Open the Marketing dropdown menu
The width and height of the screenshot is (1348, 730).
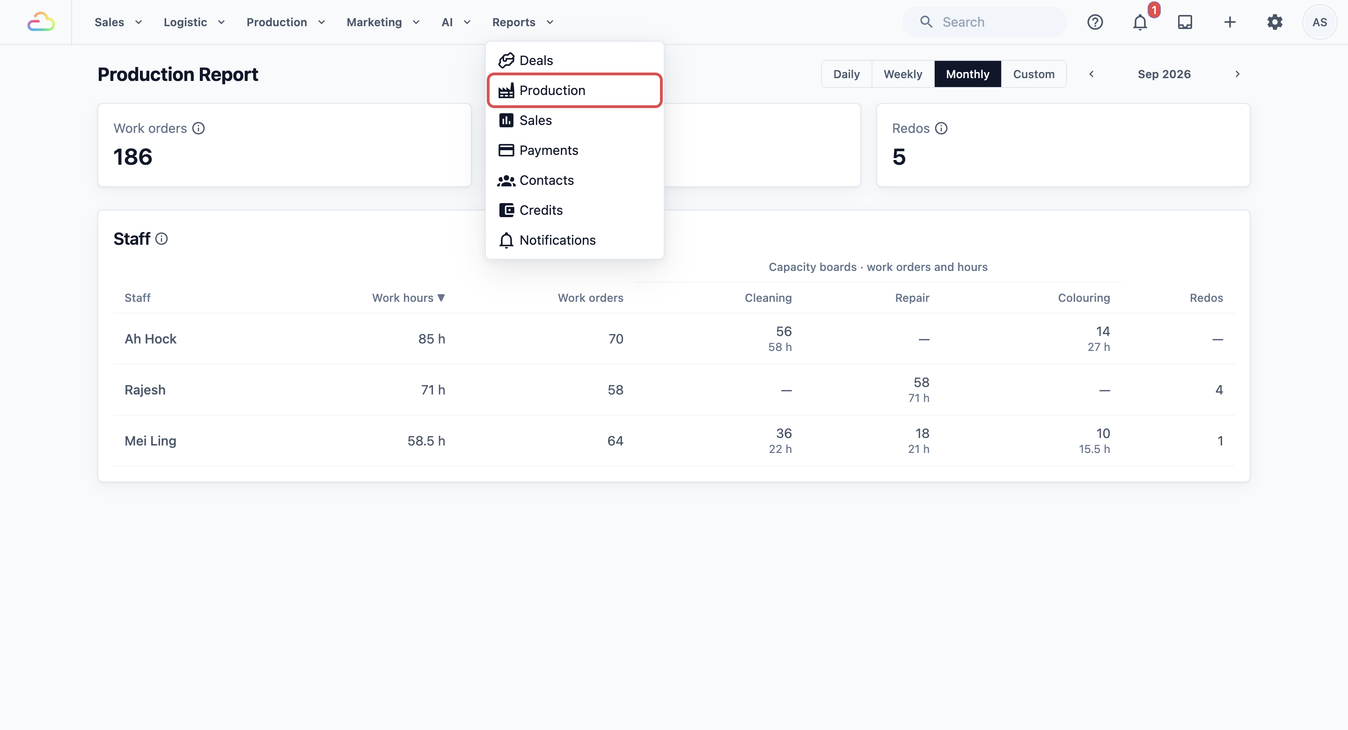point(383,22)
